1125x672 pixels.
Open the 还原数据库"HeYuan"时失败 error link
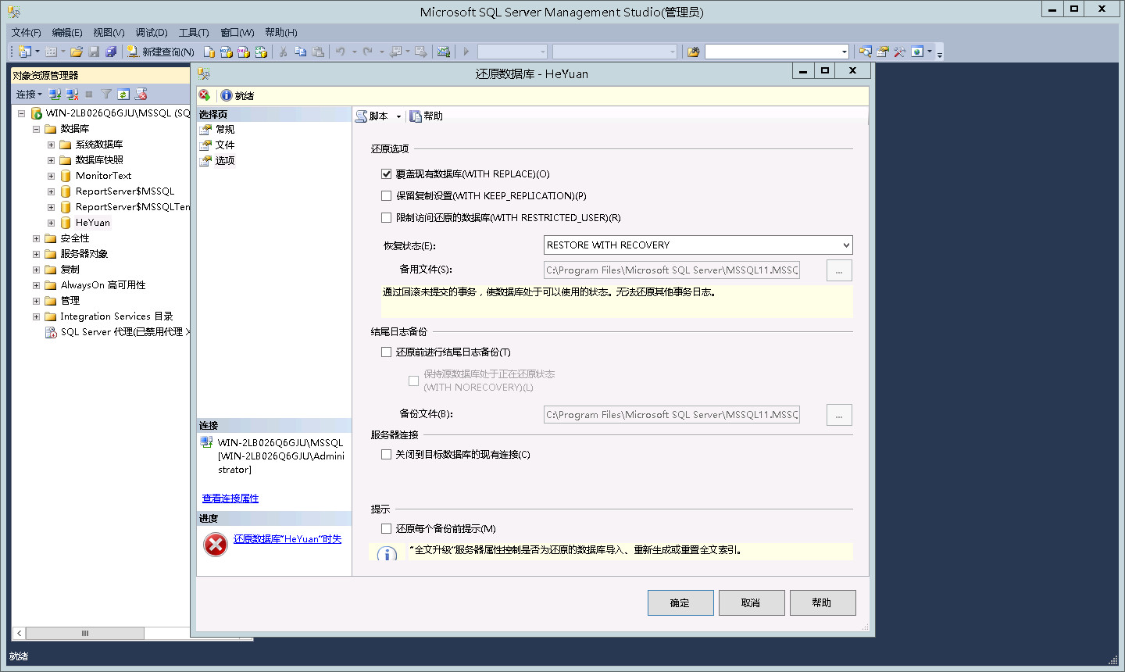(x=287, y=539)
